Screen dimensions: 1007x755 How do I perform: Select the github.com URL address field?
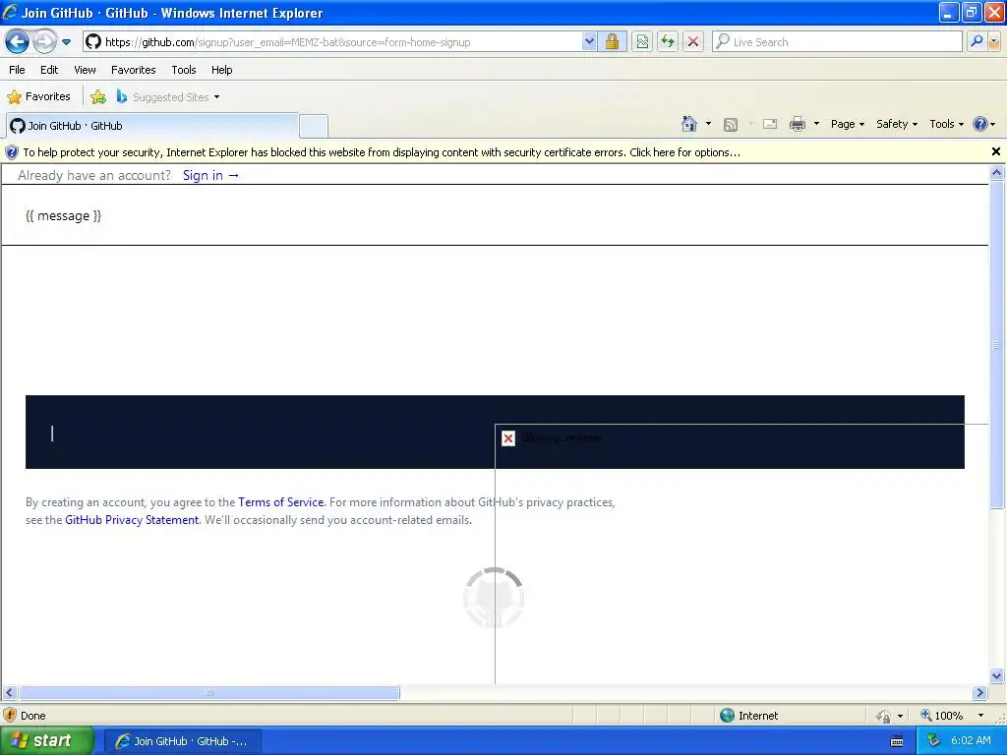click(333, 41)
